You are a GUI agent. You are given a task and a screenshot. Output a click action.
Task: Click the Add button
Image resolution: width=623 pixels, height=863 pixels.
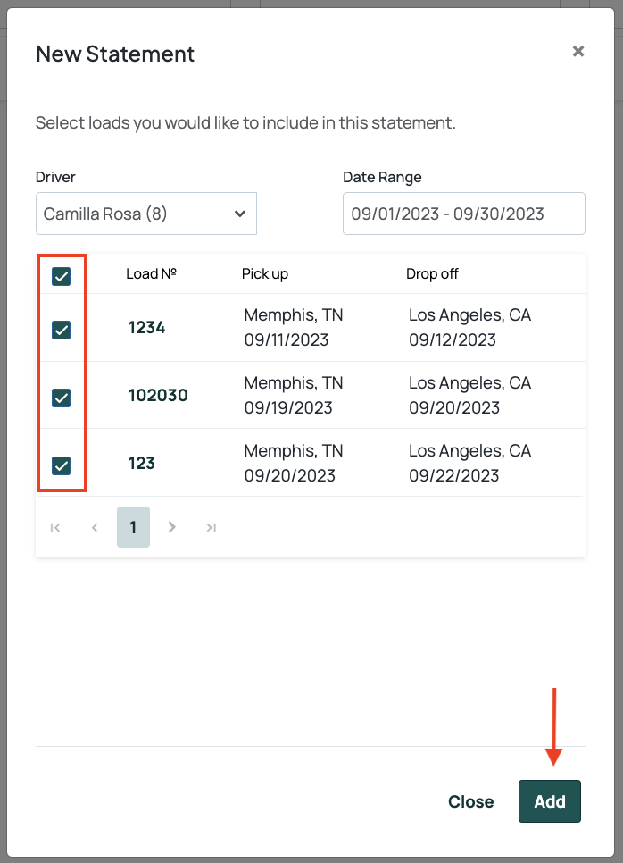[x=549, y=801]
